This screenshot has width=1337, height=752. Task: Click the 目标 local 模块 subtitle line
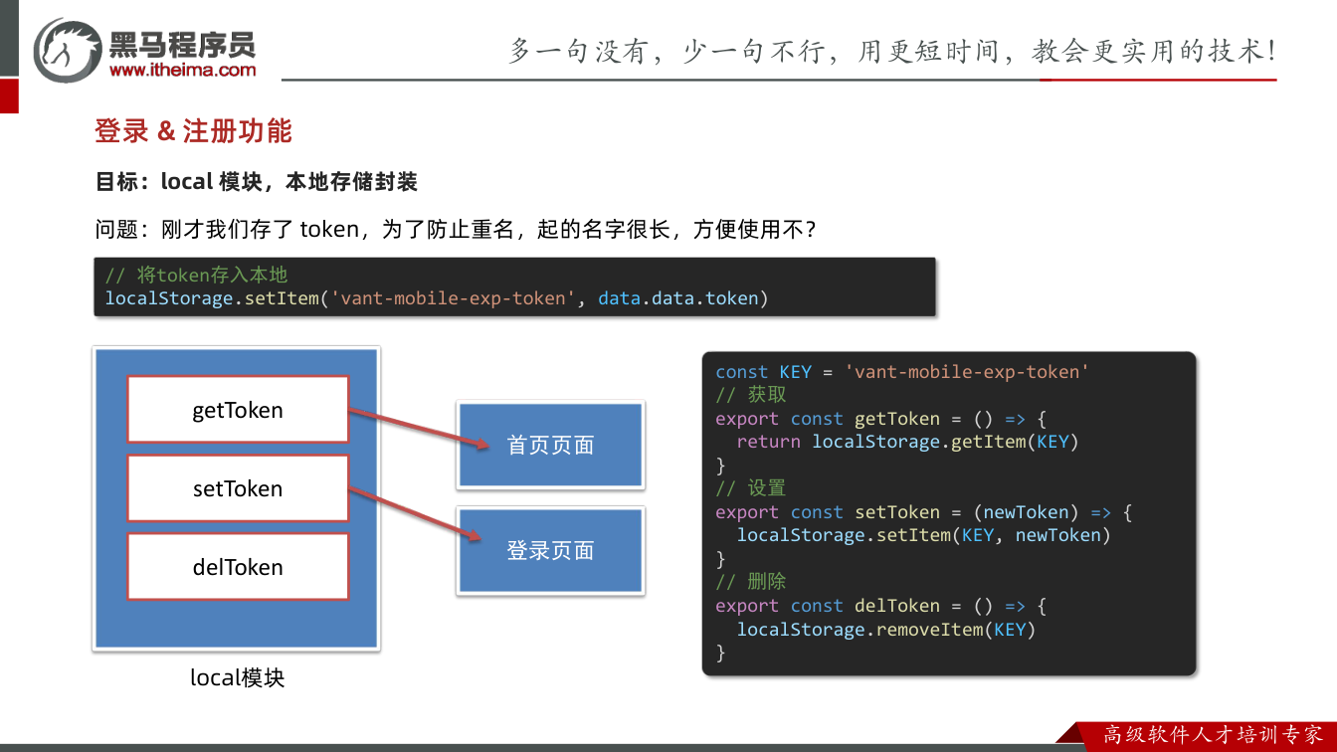[x=256, y=182]
